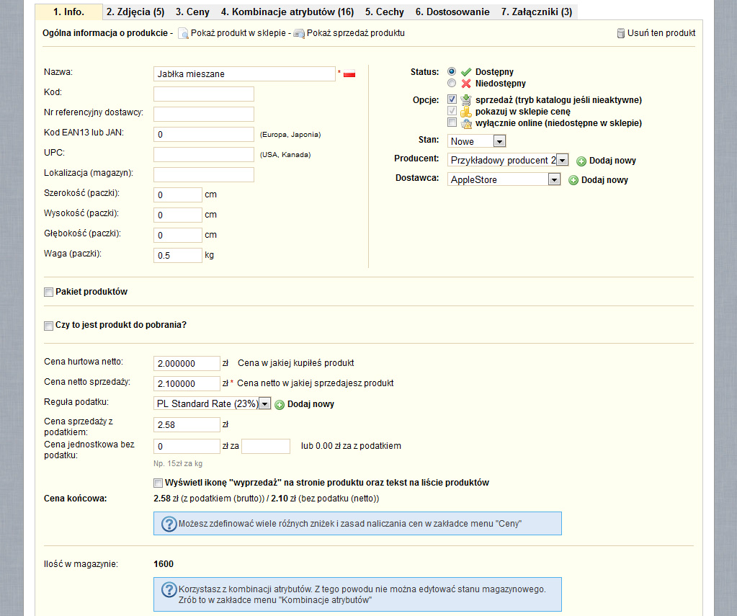Click the show product sales icon

click(x=299, y=34)
